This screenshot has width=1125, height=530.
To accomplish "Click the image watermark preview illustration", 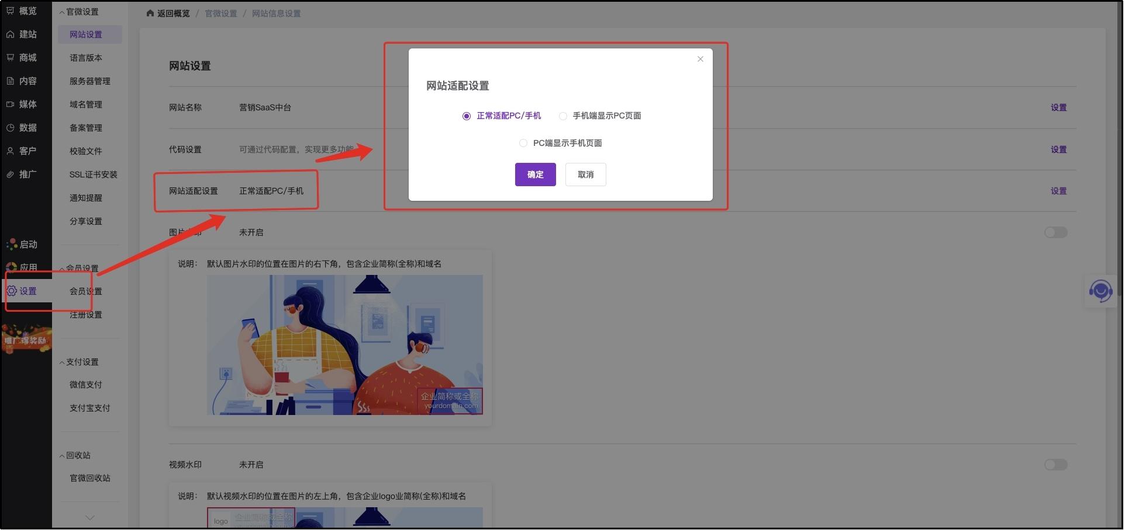I will pos(345,345).
